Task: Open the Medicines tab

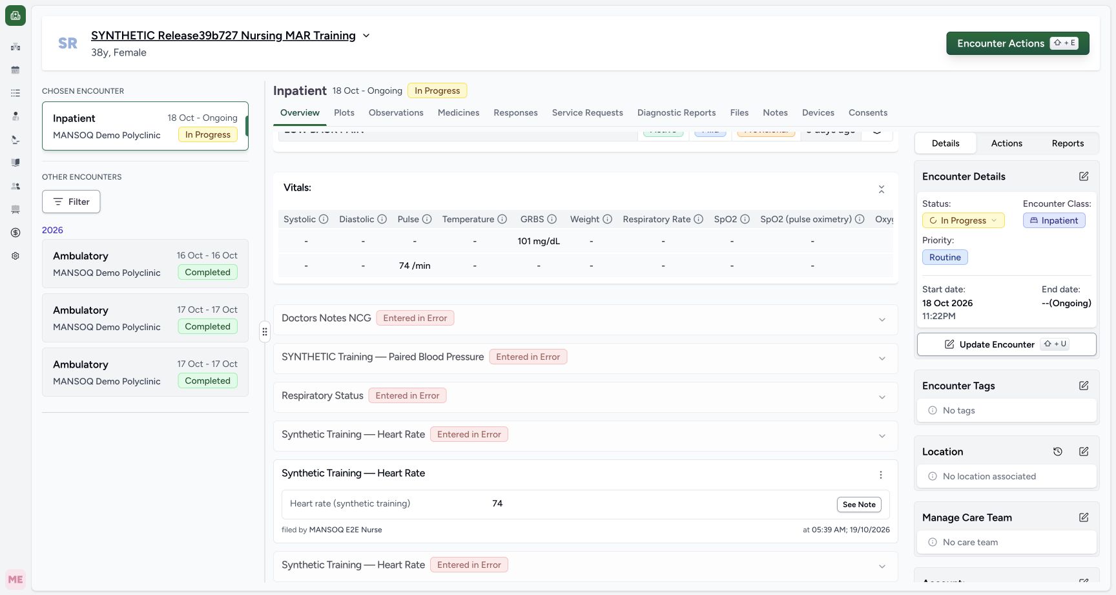Action: click(x=459, y=112)
